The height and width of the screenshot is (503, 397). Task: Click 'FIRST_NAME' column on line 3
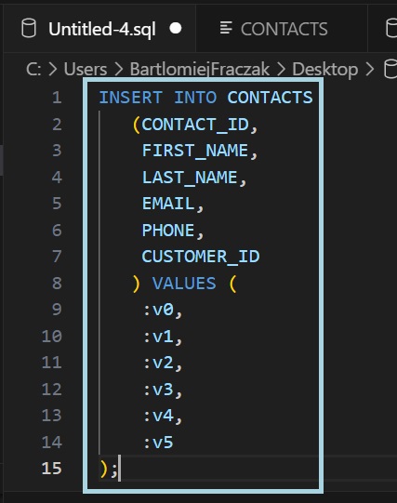(x=195, y=151)
